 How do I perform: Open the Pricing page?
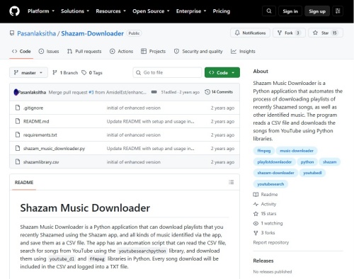tap(222, 11)
